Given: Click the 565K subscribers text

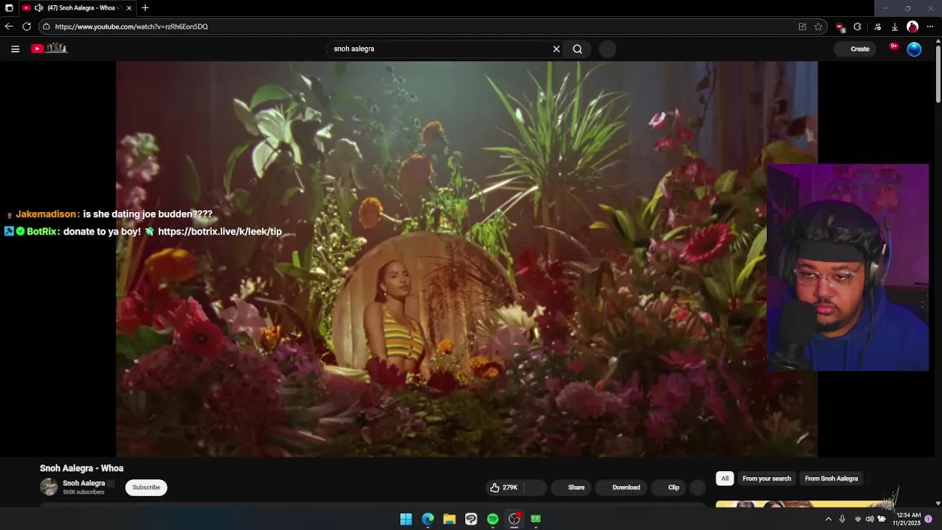Looking at the screenshot, I should 83,492.
